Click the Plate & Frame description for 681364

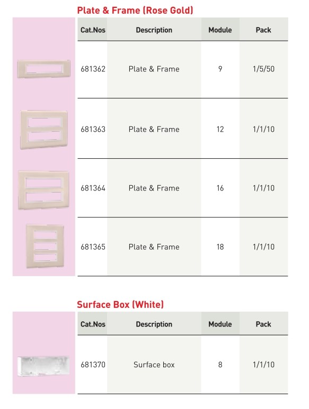[x=154, y=188]
